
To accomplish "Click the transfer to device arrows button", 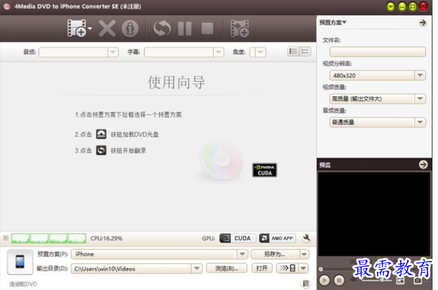I will pos(287,269).
